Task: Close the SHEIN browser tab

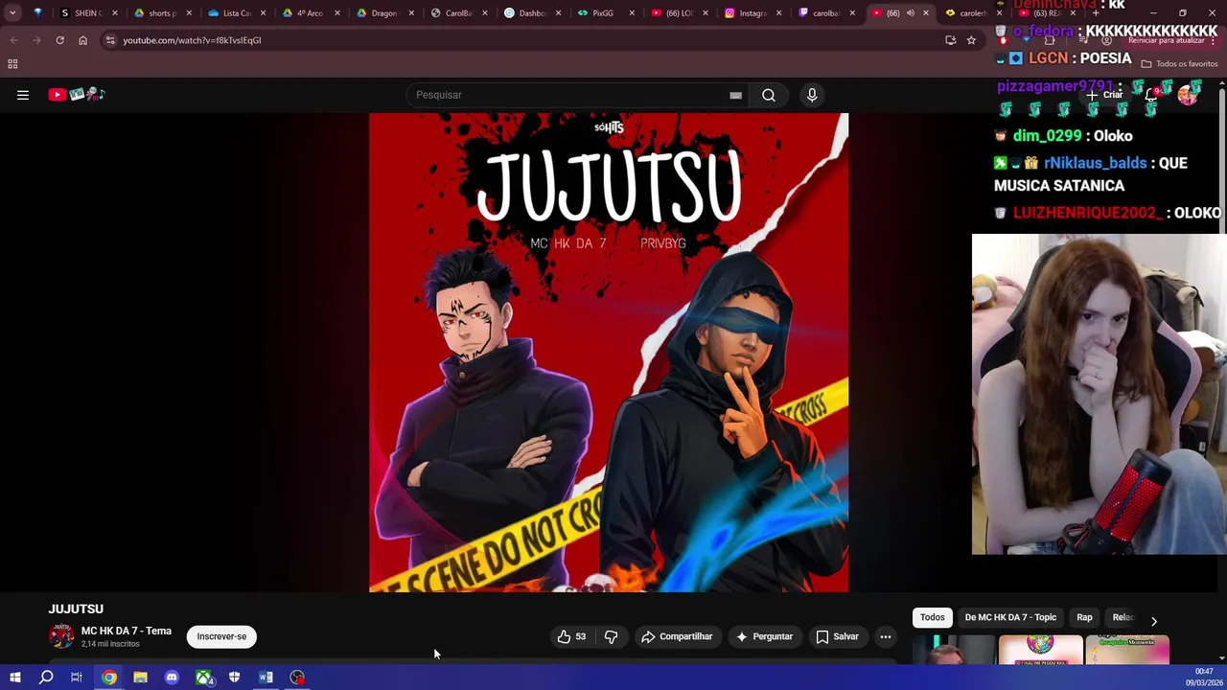Action: click(115, 13)
